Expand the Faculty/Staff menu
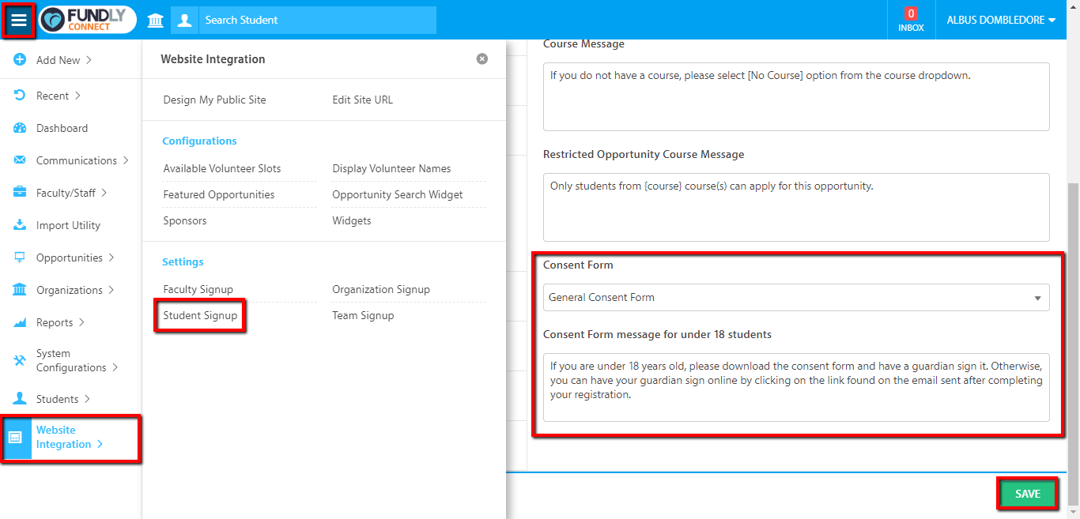Screen dimensions: 1080x519 click(72, 193)
